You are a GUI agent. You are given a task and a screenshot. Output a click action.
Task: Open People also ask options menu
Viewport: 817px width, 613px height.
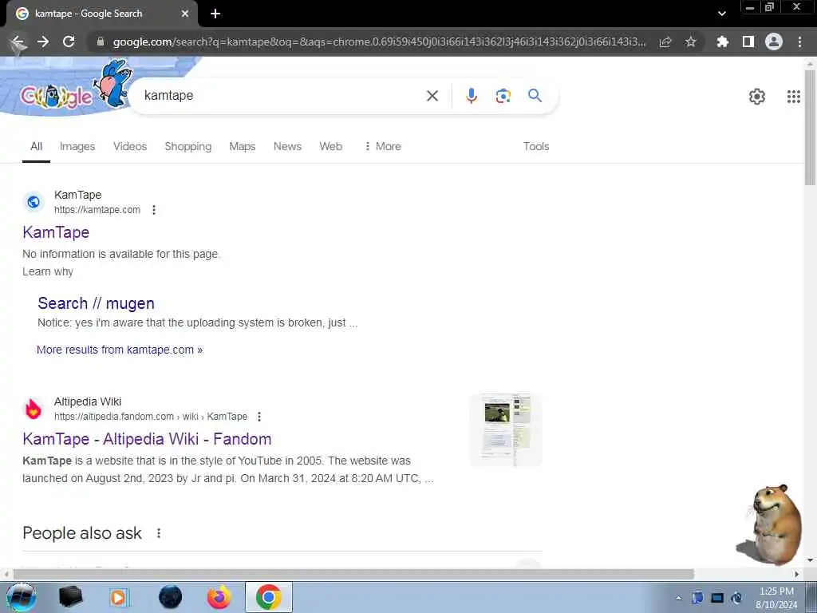(159, 532)
